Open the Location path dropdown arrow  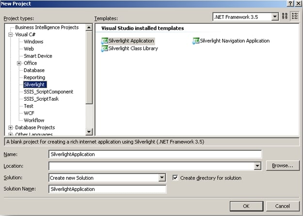pyautogui.click(x=257, y=166)
